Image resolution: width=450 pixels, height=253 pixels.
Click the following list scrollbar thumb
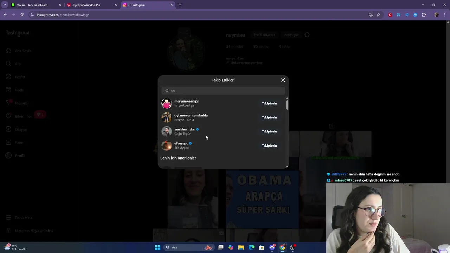[x=287, y=105]
